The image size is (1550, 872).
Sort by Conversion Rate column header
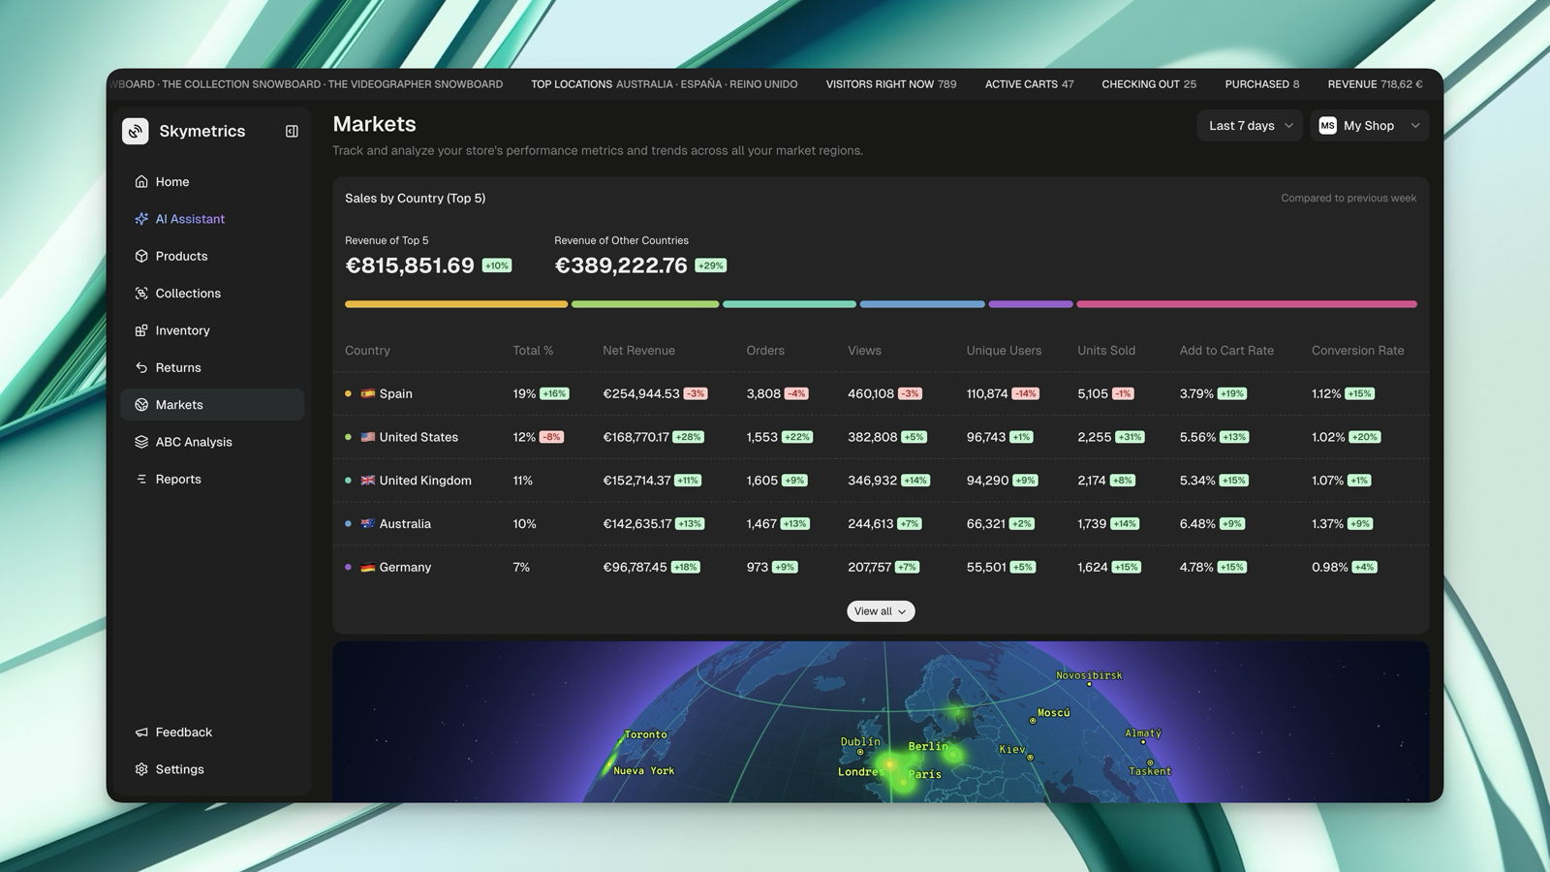[1357, 351]
